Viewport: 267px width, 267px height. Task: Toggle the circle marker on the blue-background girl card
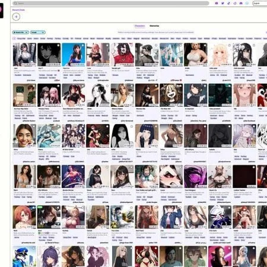[x=82, y=45]
